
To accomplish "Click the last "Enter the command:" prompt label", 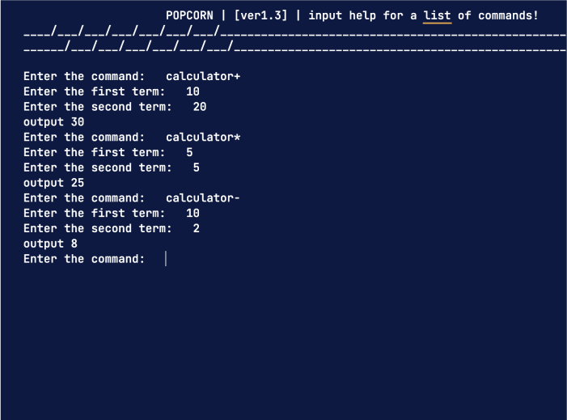I will (x=84, y=259).
